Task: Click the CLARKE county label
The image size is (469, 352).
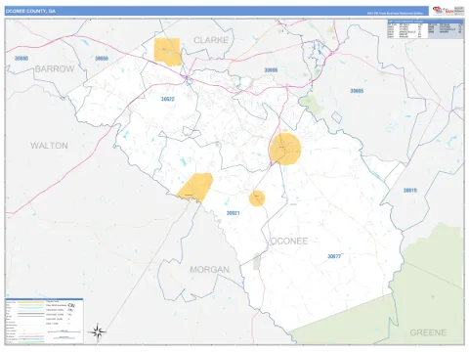Action: pyautogui.click(x=211, y=40)
